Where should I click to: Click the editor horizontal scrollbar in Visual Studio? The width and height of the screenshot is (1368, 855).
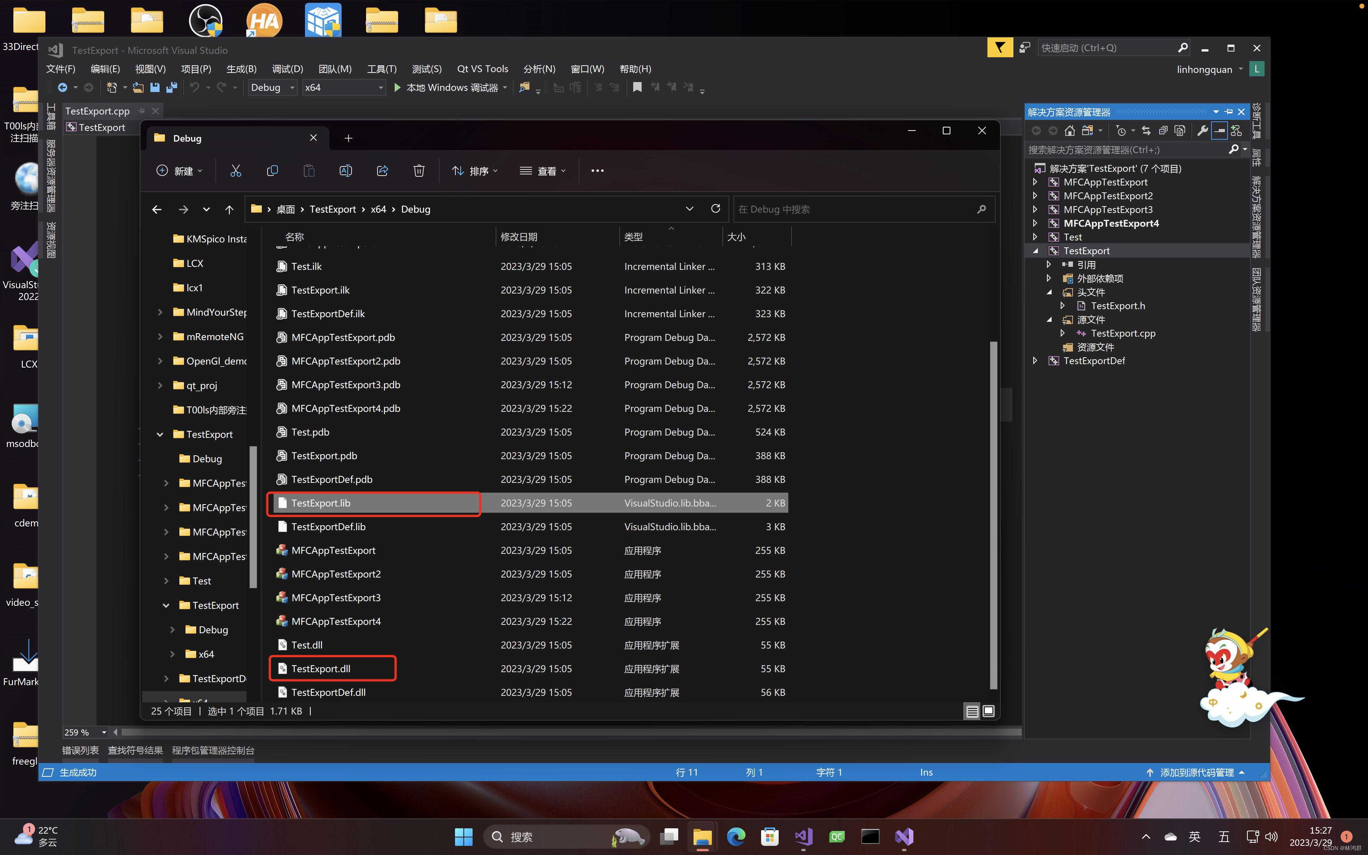click(x=571, y=732)
